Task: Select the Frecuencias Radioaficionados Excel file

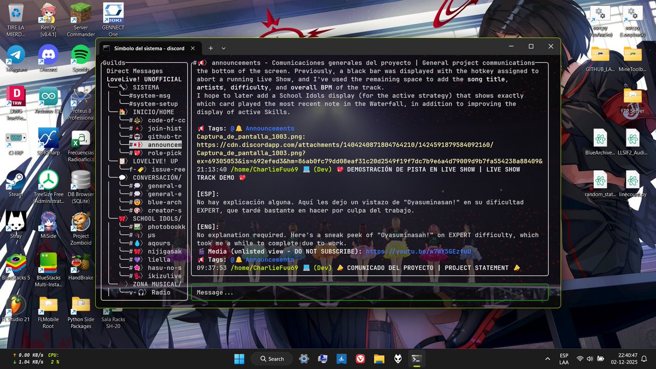Action: click(x=81, y=145)
